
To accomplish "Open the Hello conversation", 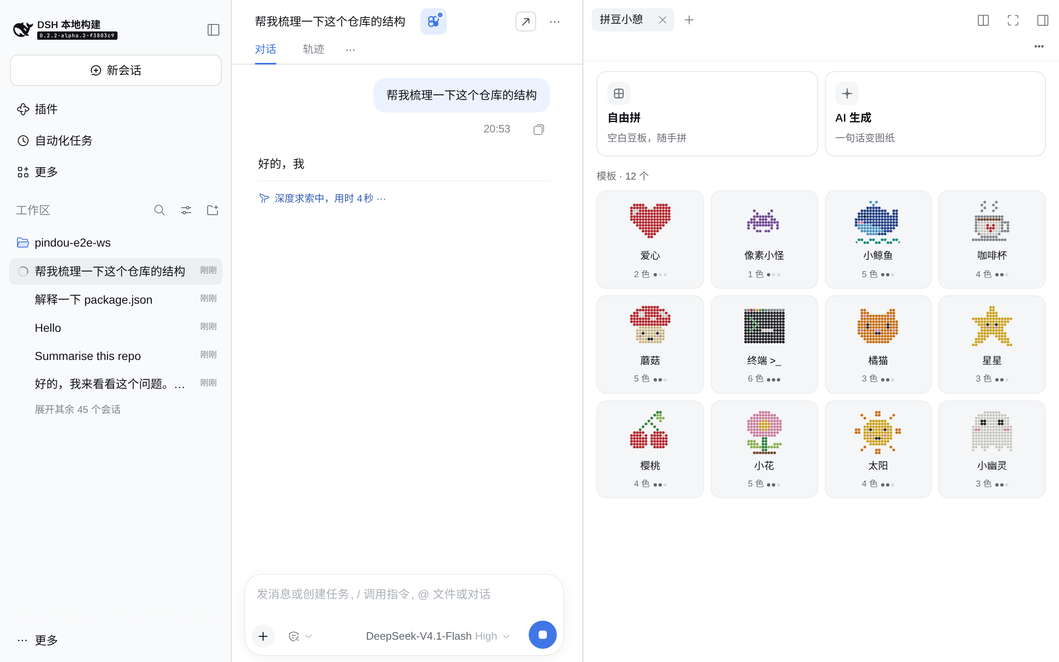I will [x=115, y=328].
